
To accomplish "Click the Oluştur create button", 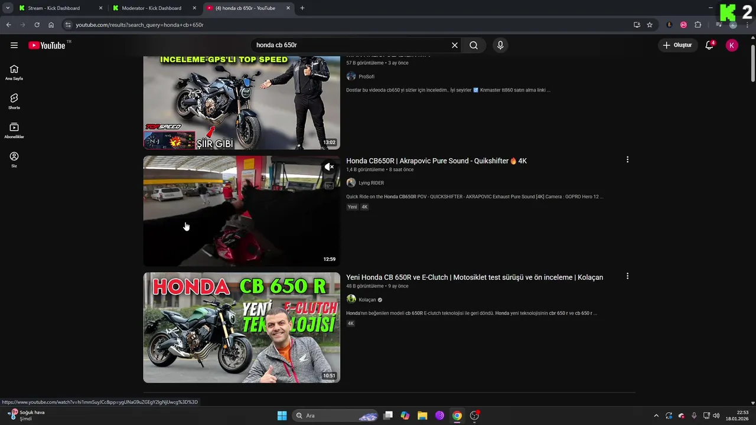I will (677, 45).
